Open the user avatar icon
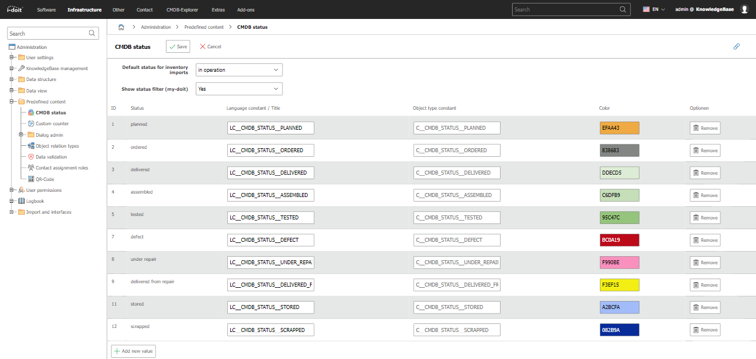The width and height of the screenshot is (756, 359). coord(745,10)
